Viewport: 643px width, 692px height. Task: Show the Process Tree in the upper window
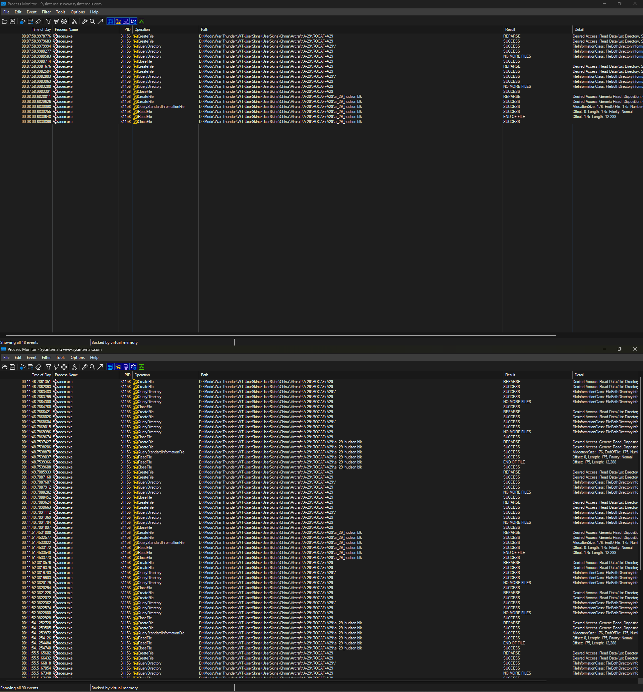(74, 21)
